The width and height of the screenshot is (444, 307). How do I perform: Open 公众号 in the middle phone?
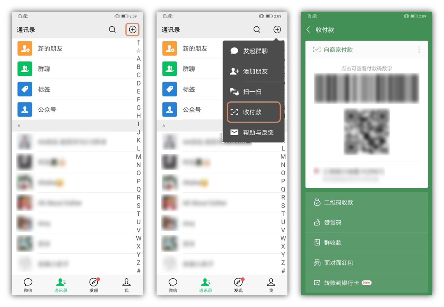click(x=189, y=110)
